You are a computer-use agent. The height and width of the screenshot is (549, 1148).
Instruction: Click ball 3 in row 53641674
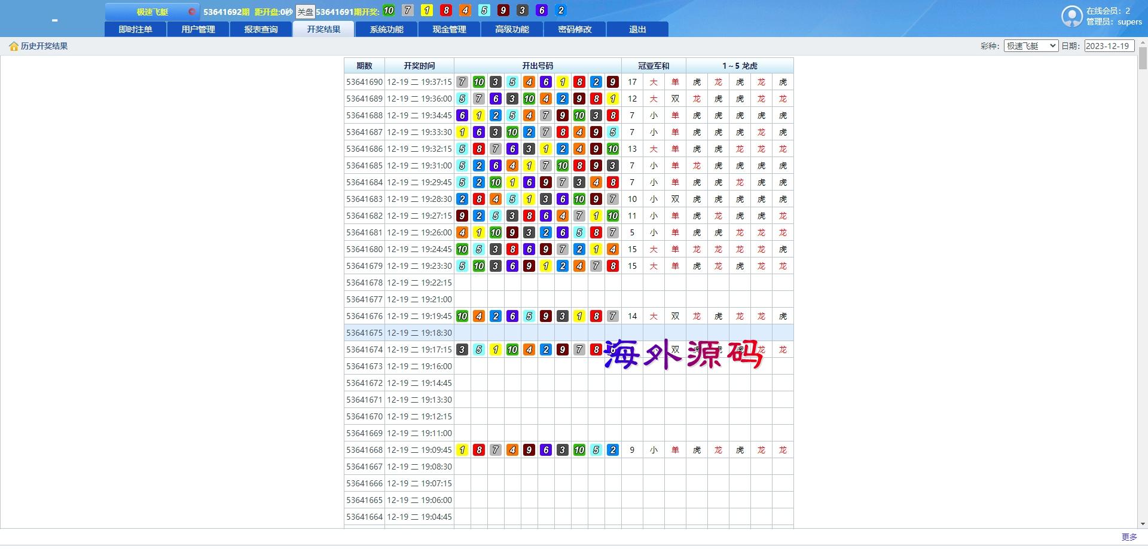coord(462,349)
